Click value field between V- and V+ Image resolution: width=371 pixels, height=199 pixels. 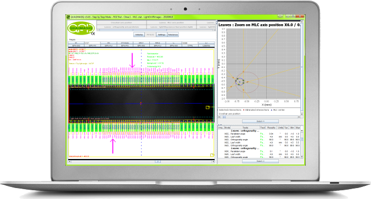[x=92, y=43]
